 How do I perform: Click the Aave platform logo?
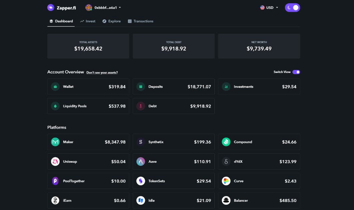(x=141, y=161)
